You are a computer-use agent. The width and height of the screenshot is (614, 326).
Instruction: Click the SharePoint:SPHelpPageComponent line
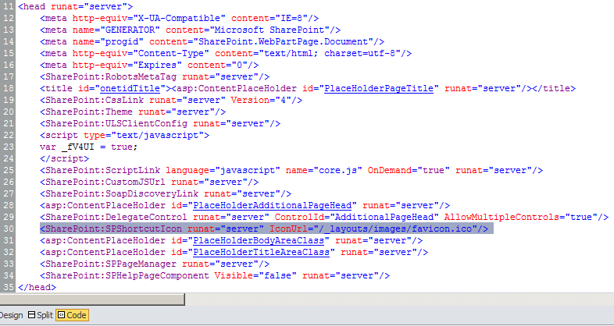click(215, 275)
